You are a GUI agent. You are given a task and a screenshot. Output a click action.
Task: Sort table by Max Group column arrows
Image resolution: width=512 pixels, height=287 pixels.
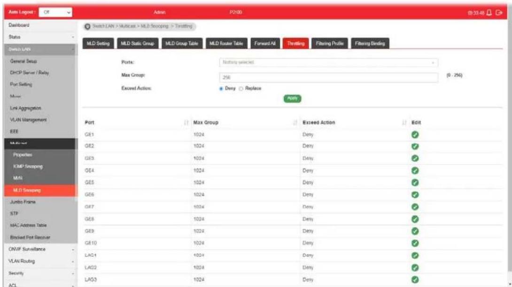click(295, 122)
